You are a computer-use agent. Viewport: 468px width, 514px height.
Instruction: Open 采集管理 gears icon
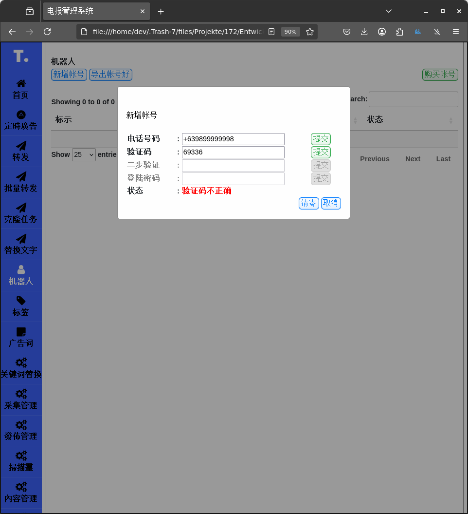click(x=21, y=394)
